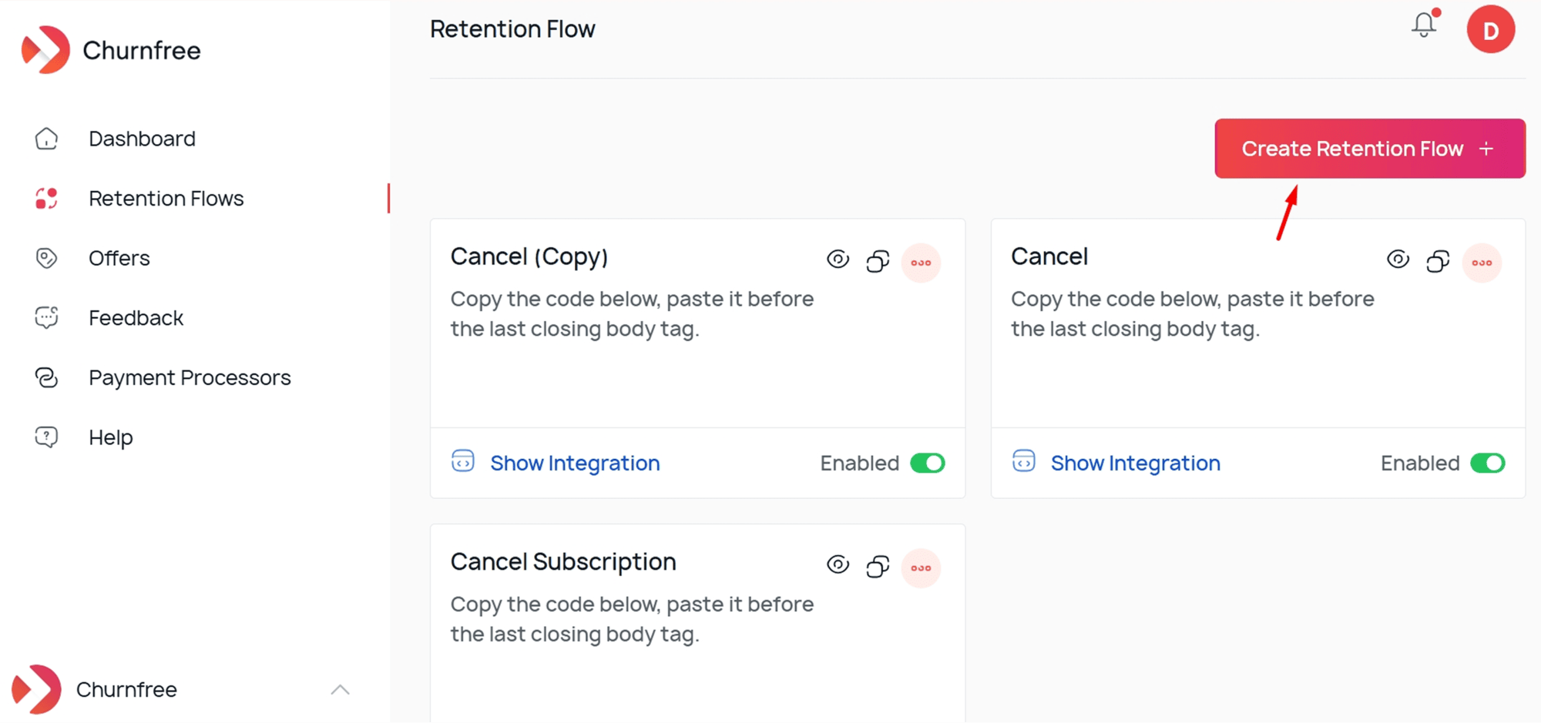Duplicate the Cancel flow using the copy icon
The height and width of the screenshot is (723, 1541).
[x=1436, y=259]
